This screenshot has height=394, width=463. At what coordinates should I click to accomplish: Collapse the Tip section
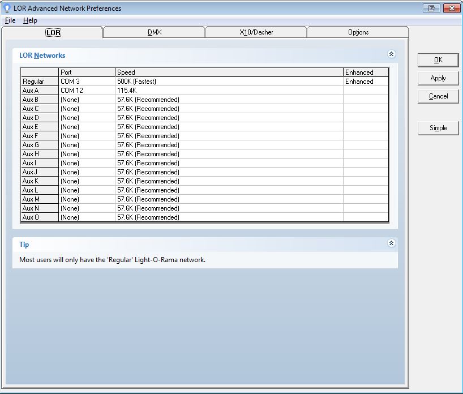[391, 243]
